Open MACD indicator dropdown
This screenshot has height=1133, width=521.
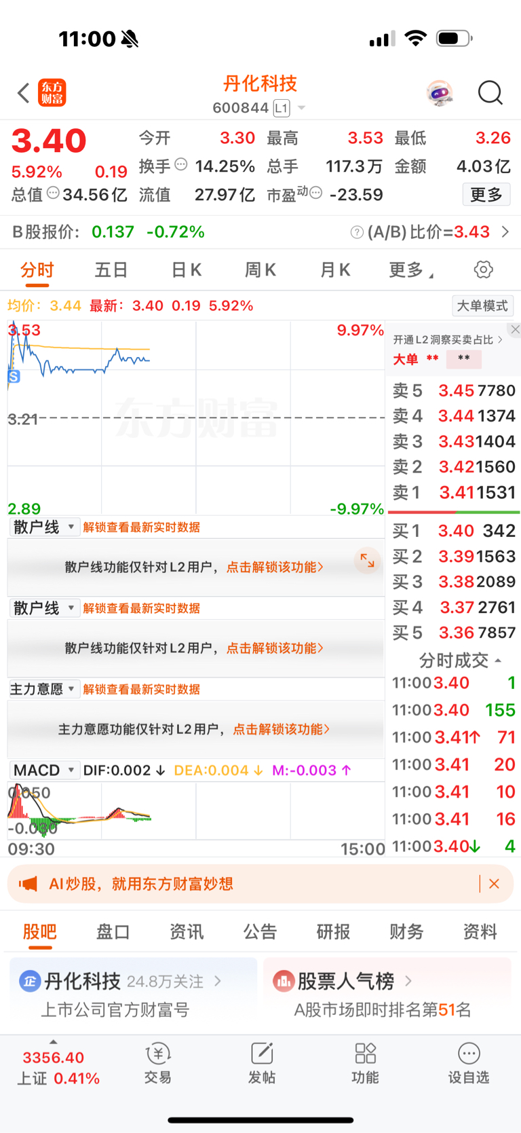click(x=44, y=770)
